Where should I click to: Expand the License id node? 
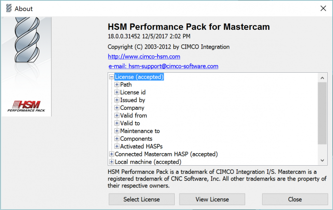117,92
